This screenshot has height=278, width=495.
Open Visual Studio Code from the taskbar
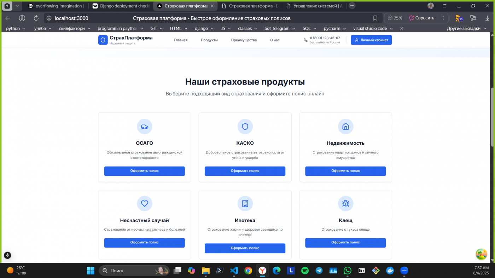[x=234, y=271]
